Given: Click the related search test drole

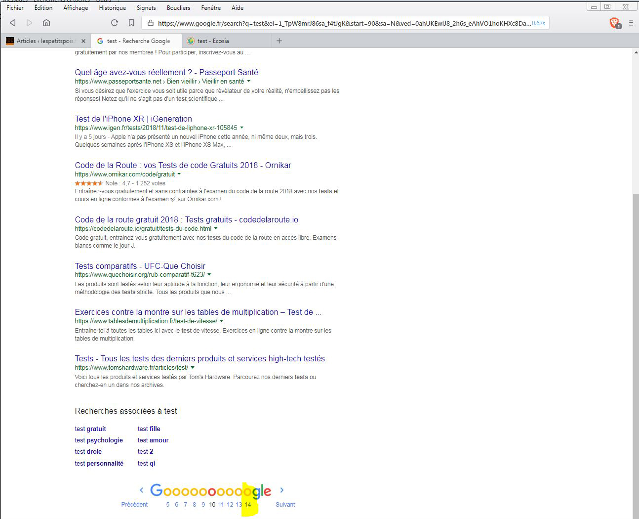Looking at the screenshot, I should point(88,451).
